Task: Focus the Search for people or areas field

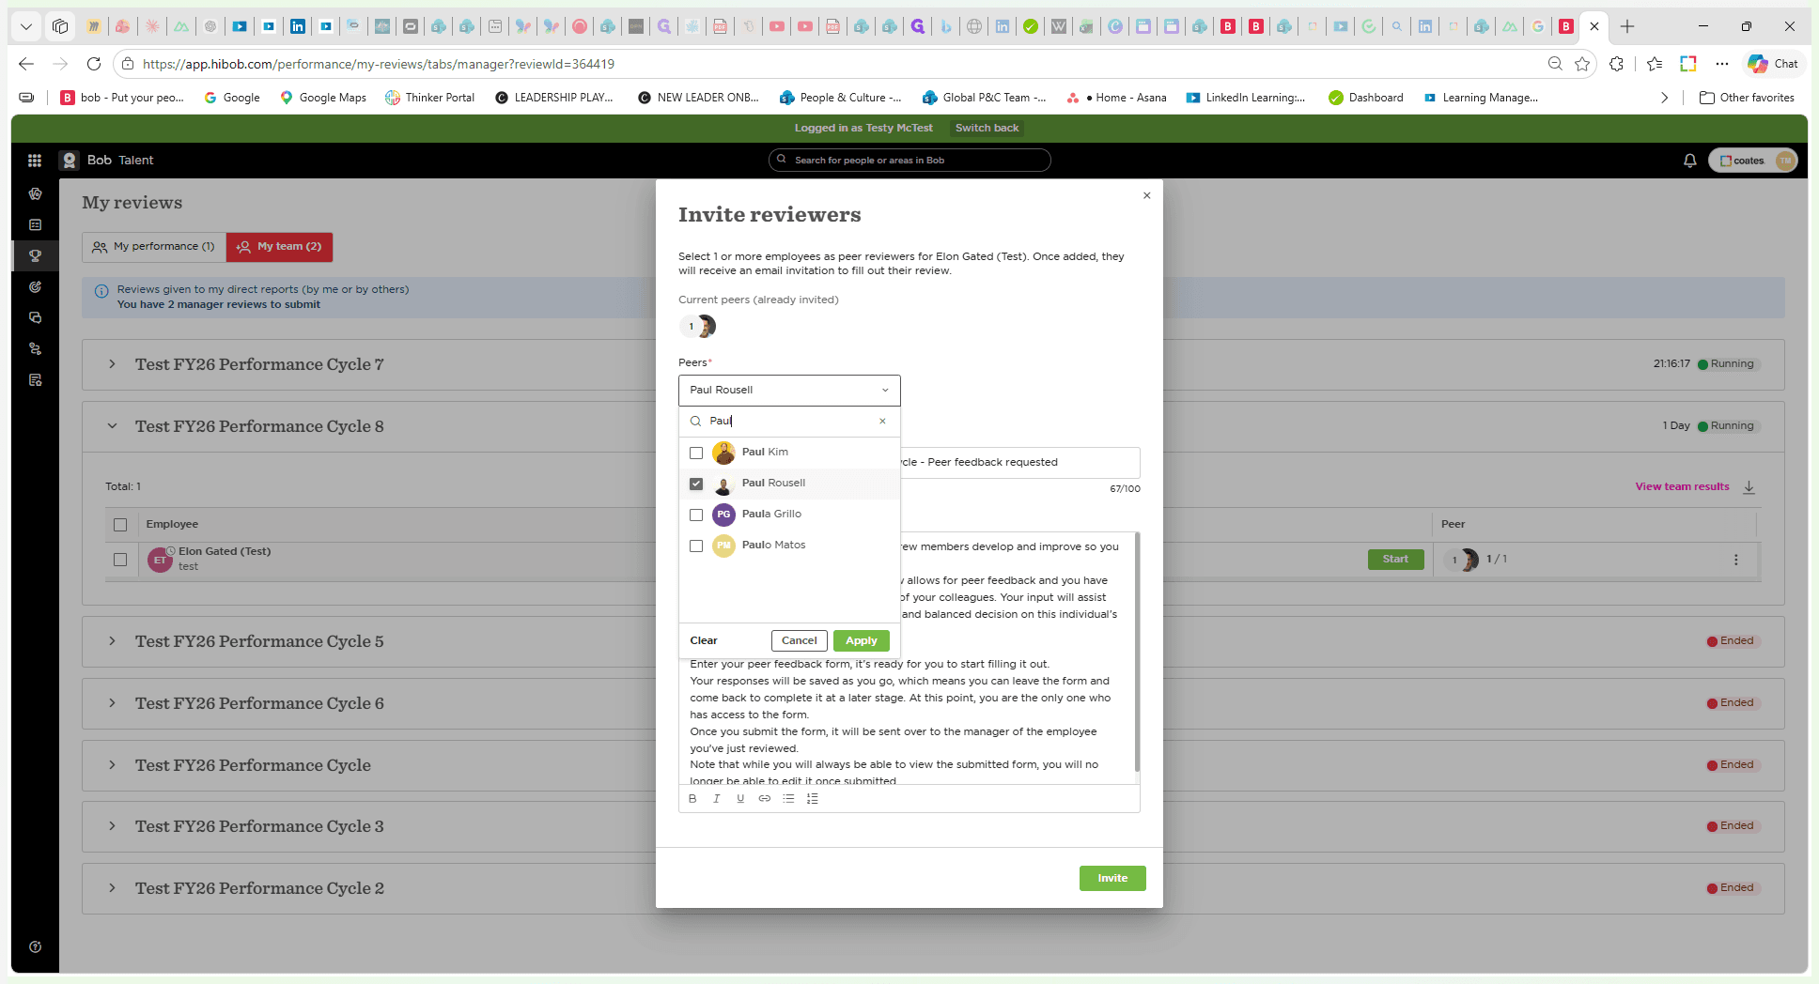Action: [909, 161]
